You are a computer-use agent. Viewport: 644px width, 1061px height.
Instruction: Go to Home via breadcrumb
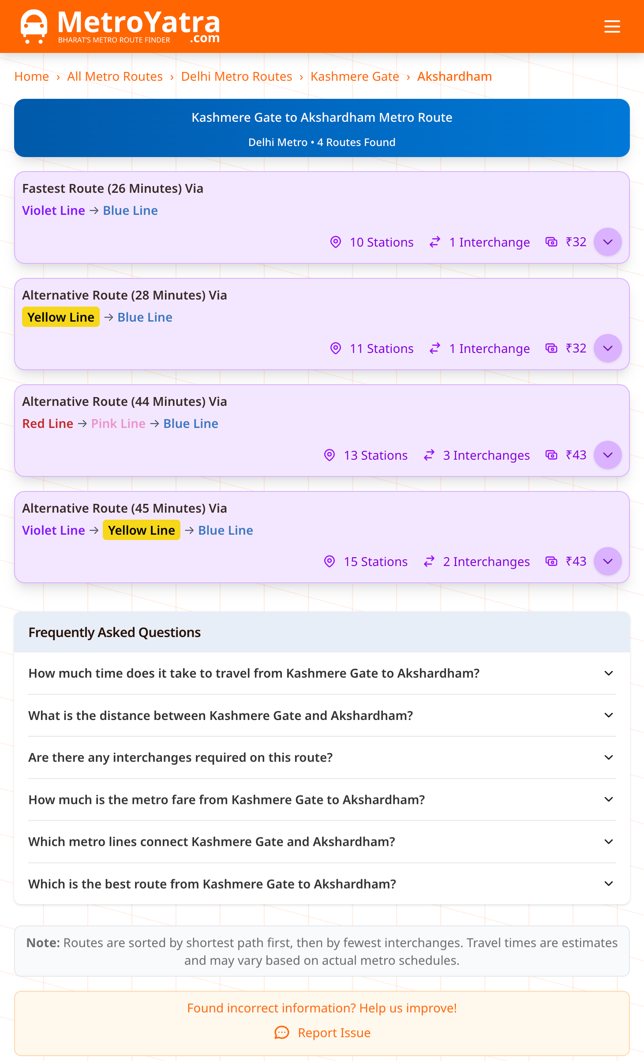point(31,76)
